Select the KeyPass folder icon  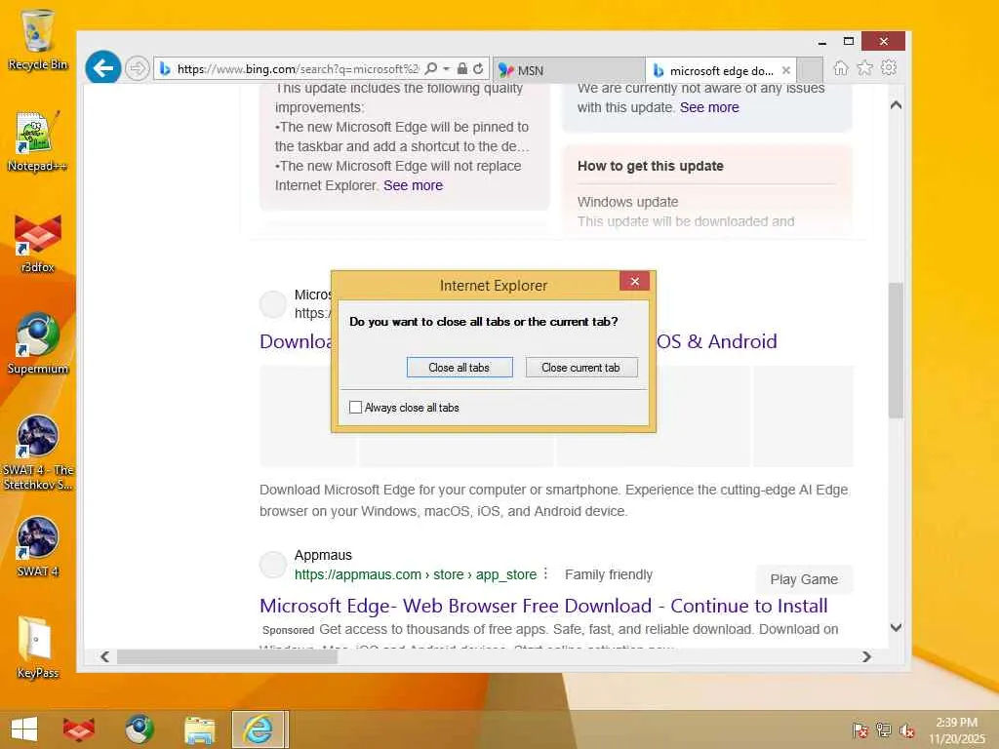pyautogui.click(x=38, y=648)
